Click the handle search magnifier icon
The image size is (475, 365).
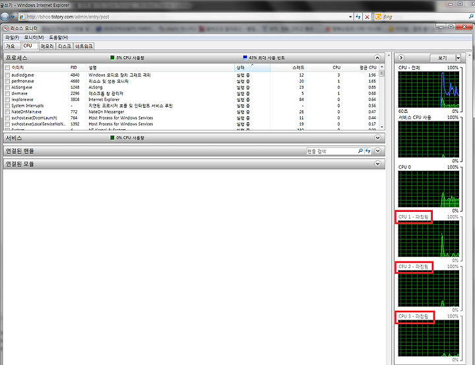(360, 150)
